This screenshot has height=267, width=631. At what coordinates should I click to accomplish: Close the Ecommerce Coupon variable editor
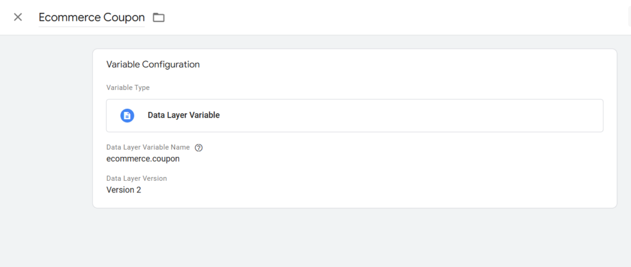pyautogui.click(x=18, y=17)
